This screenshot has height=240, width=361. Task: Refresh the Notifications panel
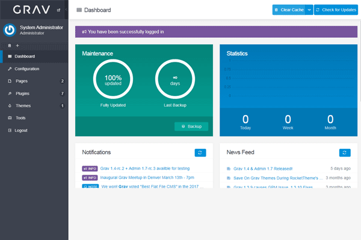tap(200, 153)
